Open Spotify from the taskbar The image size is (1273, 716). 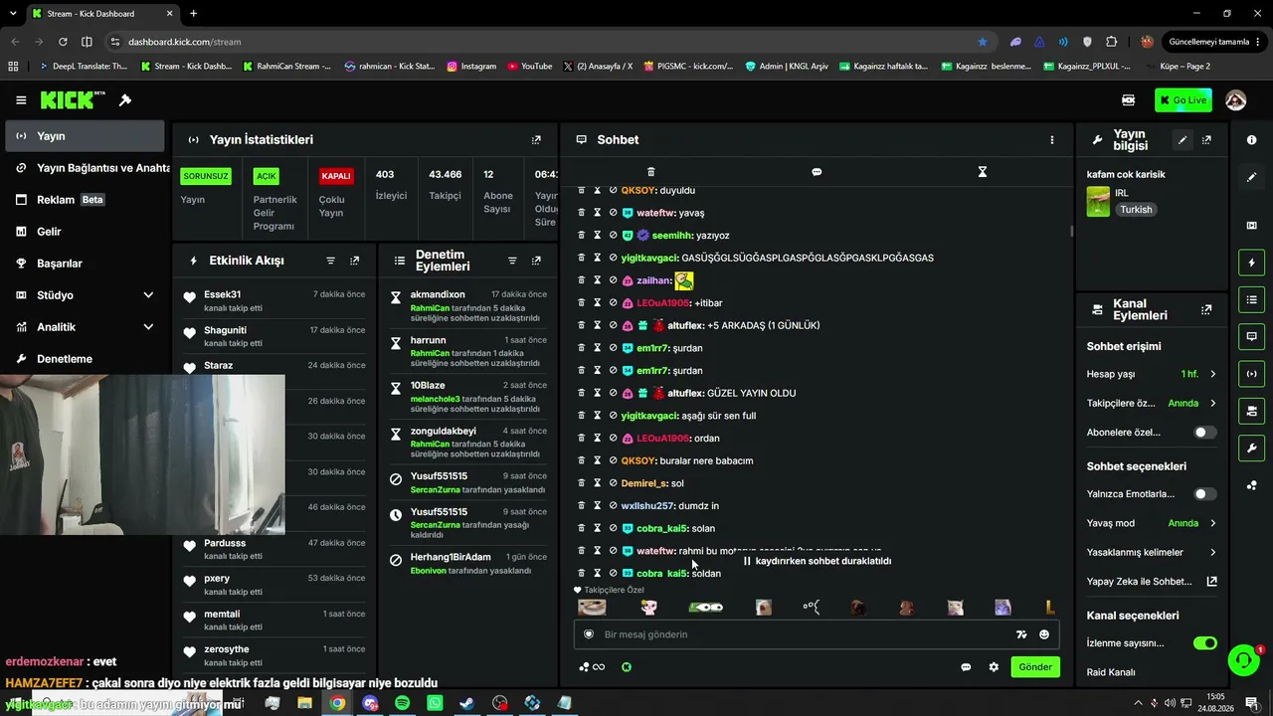[x=402, y=703]
